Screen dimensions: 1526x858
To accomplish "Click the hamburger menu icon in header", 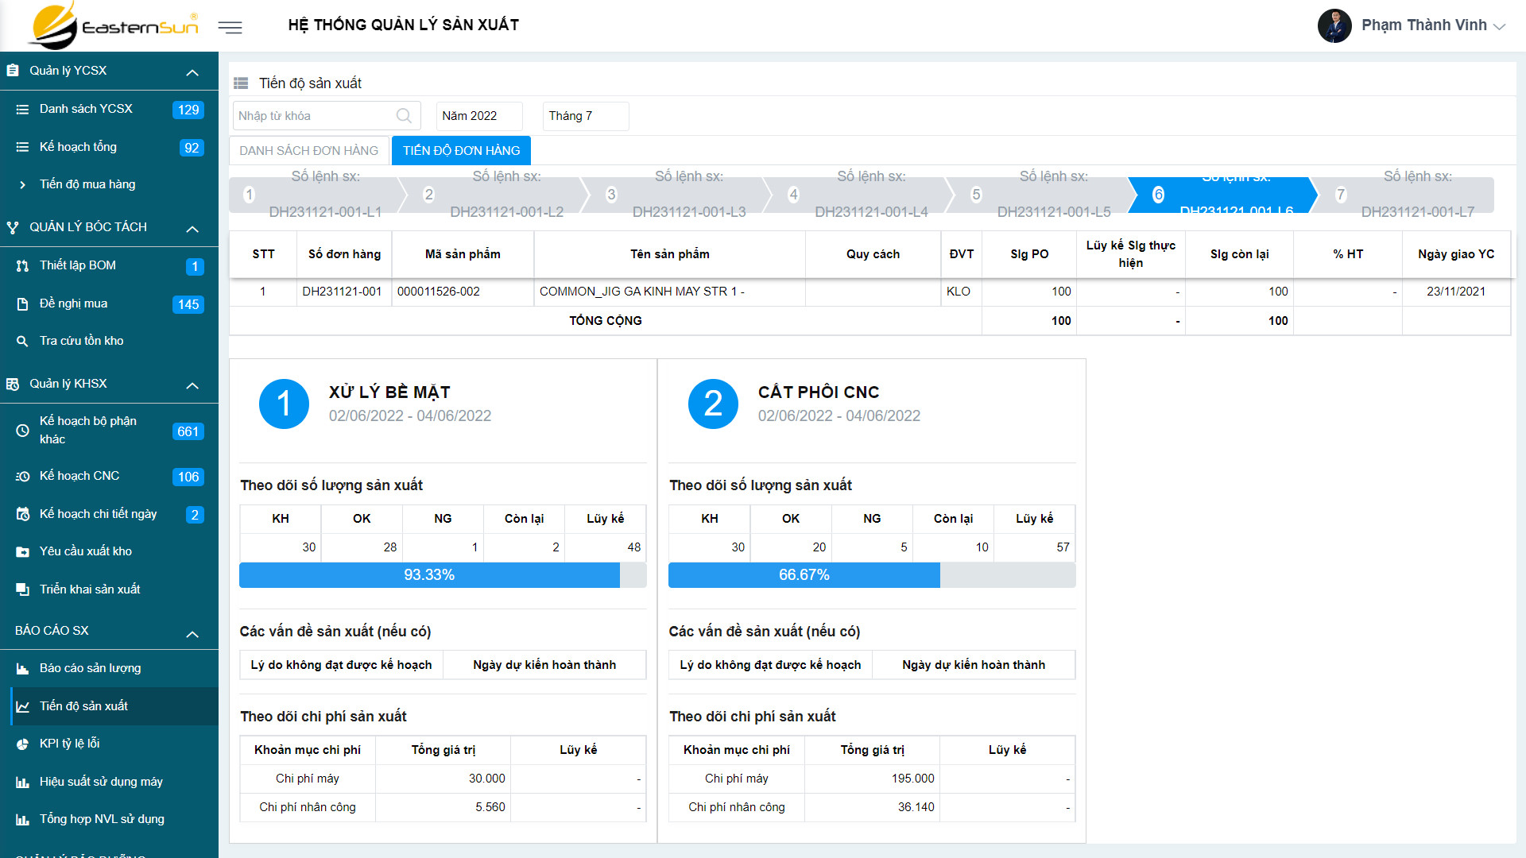I will pos(230,28).
